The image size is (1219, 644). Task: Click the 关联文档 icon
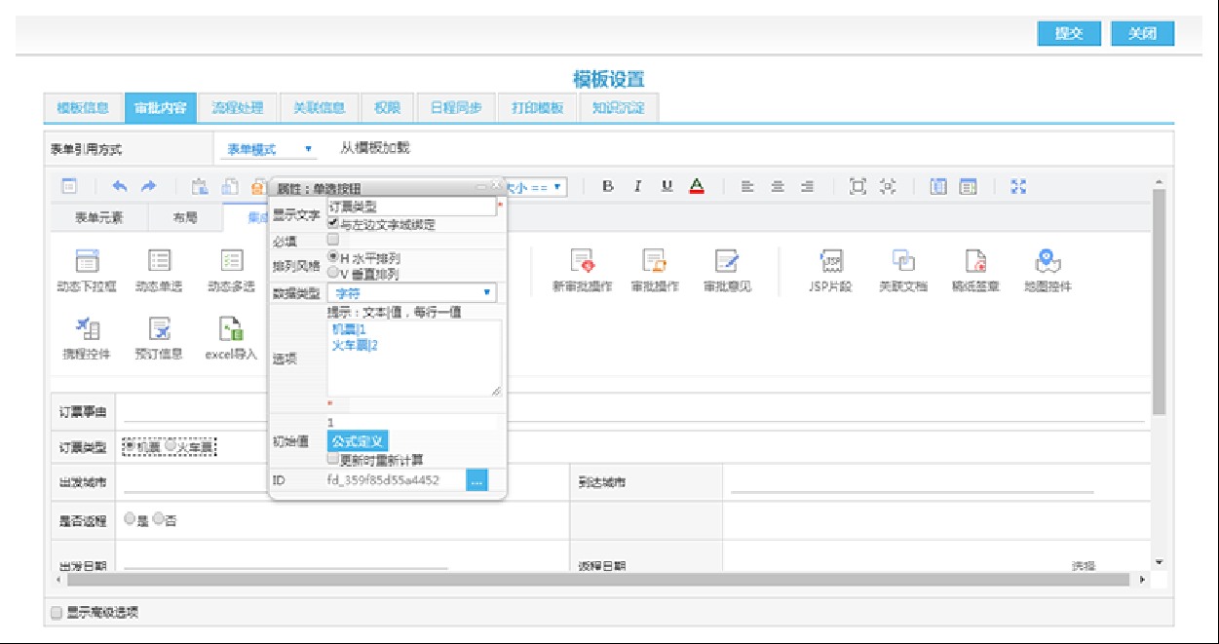(902, 261)
